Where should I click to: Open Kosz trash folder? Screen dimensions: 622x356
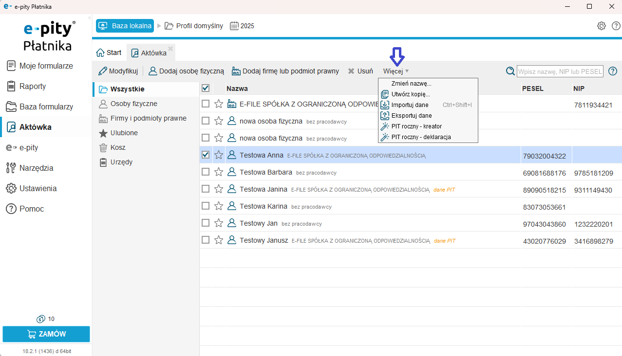pos(118,147)
